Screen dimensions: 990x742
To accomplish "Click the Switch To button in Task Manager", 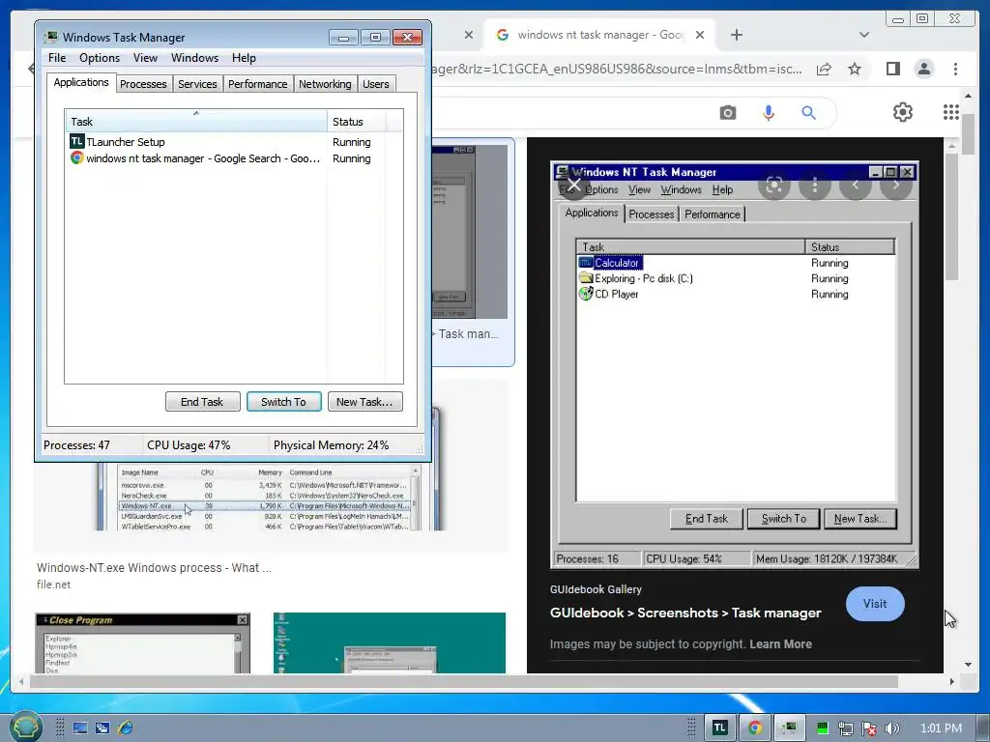I will coord(283,402).
